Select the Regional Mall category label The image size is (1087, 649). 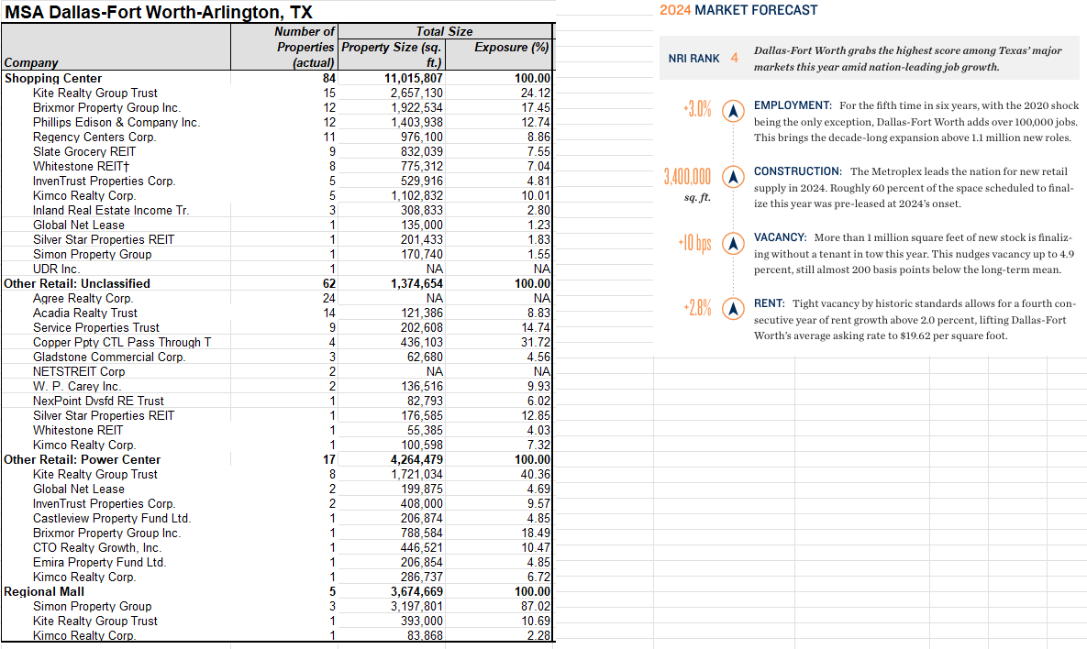tap(44, 591)
